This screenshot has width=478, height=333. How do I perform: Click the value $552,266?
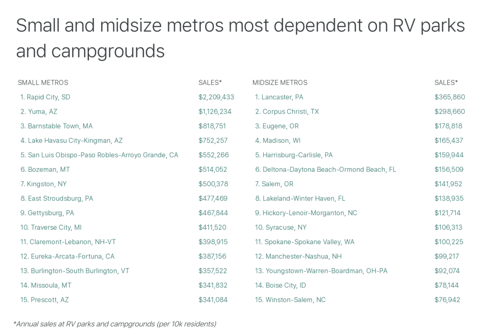coord(213,155)
